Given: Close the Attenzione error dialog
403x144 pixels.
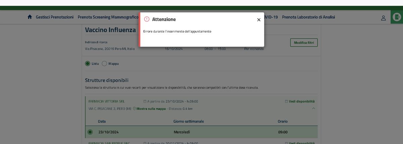Looking at the screenshot, I should (259, 20).
